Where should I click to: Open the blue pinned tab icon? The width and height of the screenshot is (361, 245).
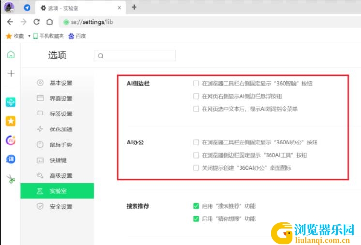[27, 8]
